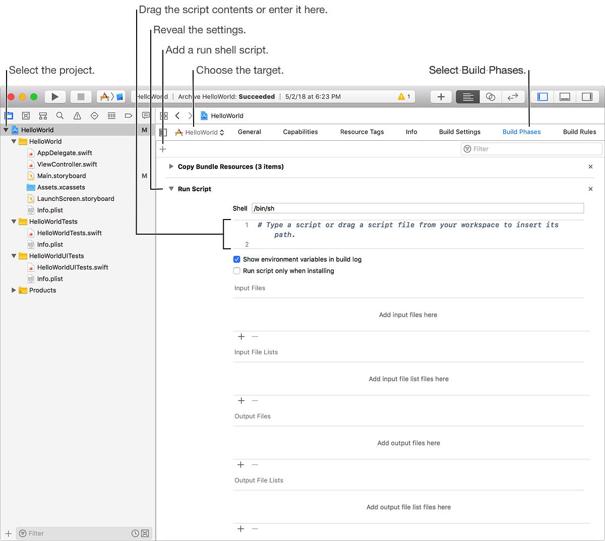The width and height of the screenshot is (605, 541).
Task: Select the Standard editor button
Action: click(x=468, y=96)
